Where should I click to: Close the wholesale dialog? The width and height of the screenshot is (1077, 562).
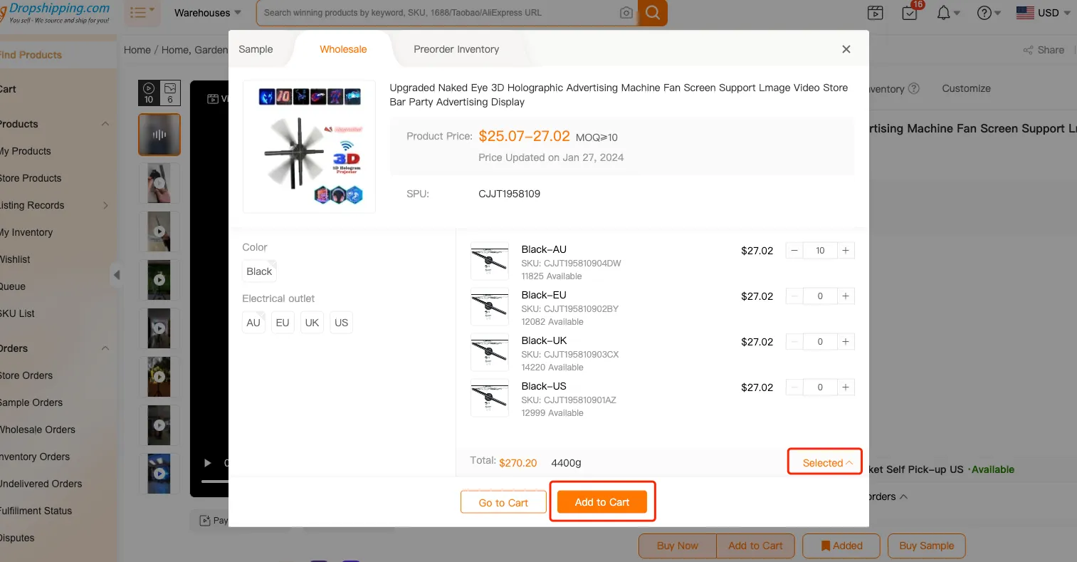pyautogui.click(x=846, y=49)
